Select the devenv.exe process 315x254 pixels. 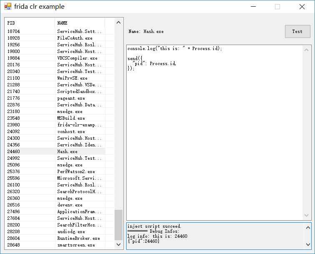(55, 205)
